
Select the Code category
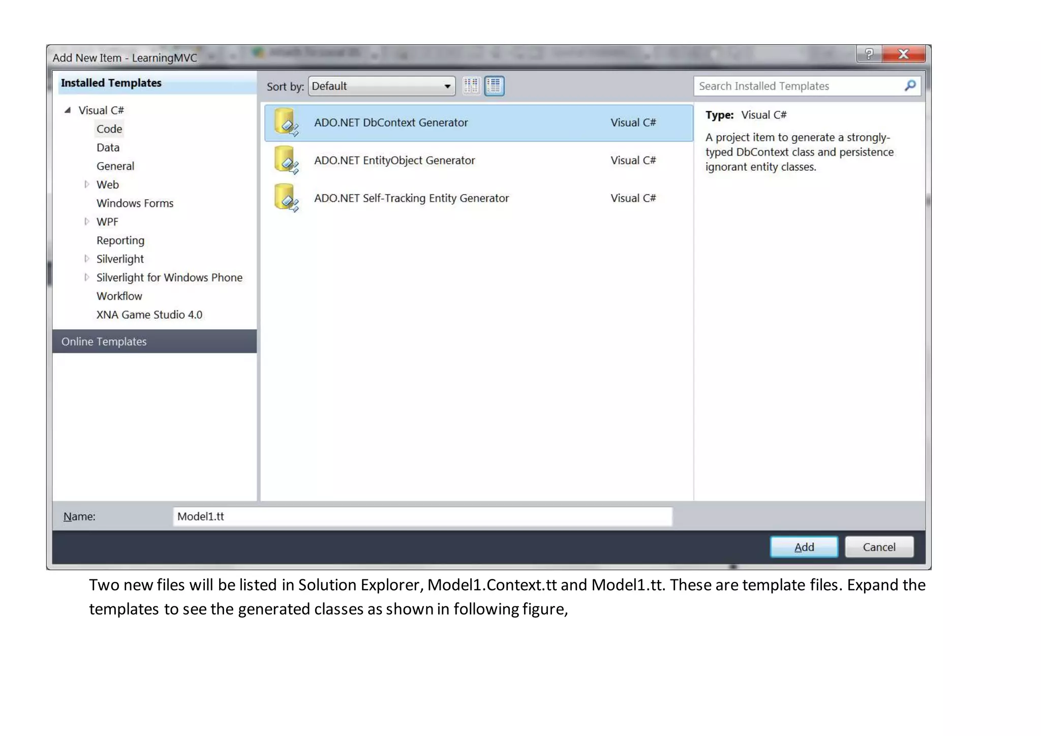[109, 129]
